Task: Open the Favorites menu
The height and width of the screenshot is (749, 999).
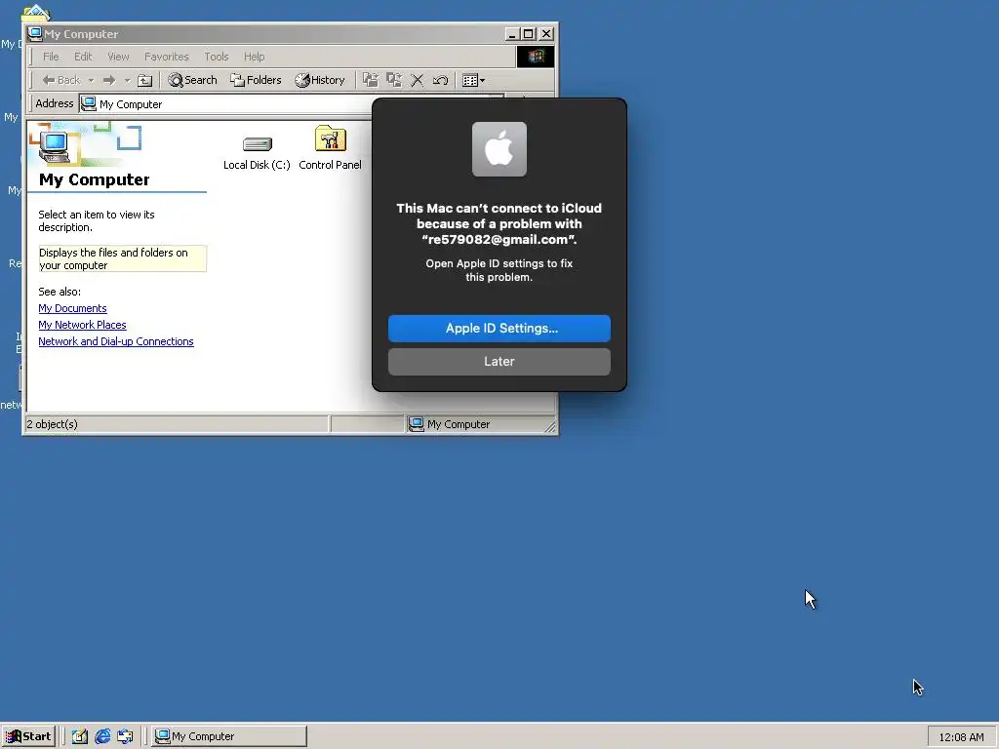Action: [166, 57]
